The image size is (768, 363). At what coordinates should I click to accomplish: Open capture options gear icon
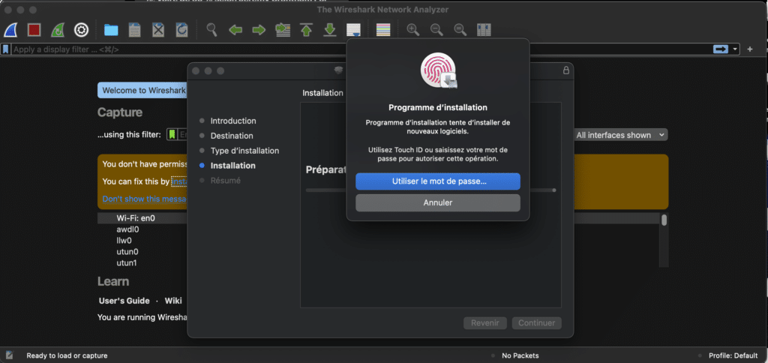pos(81,30)
